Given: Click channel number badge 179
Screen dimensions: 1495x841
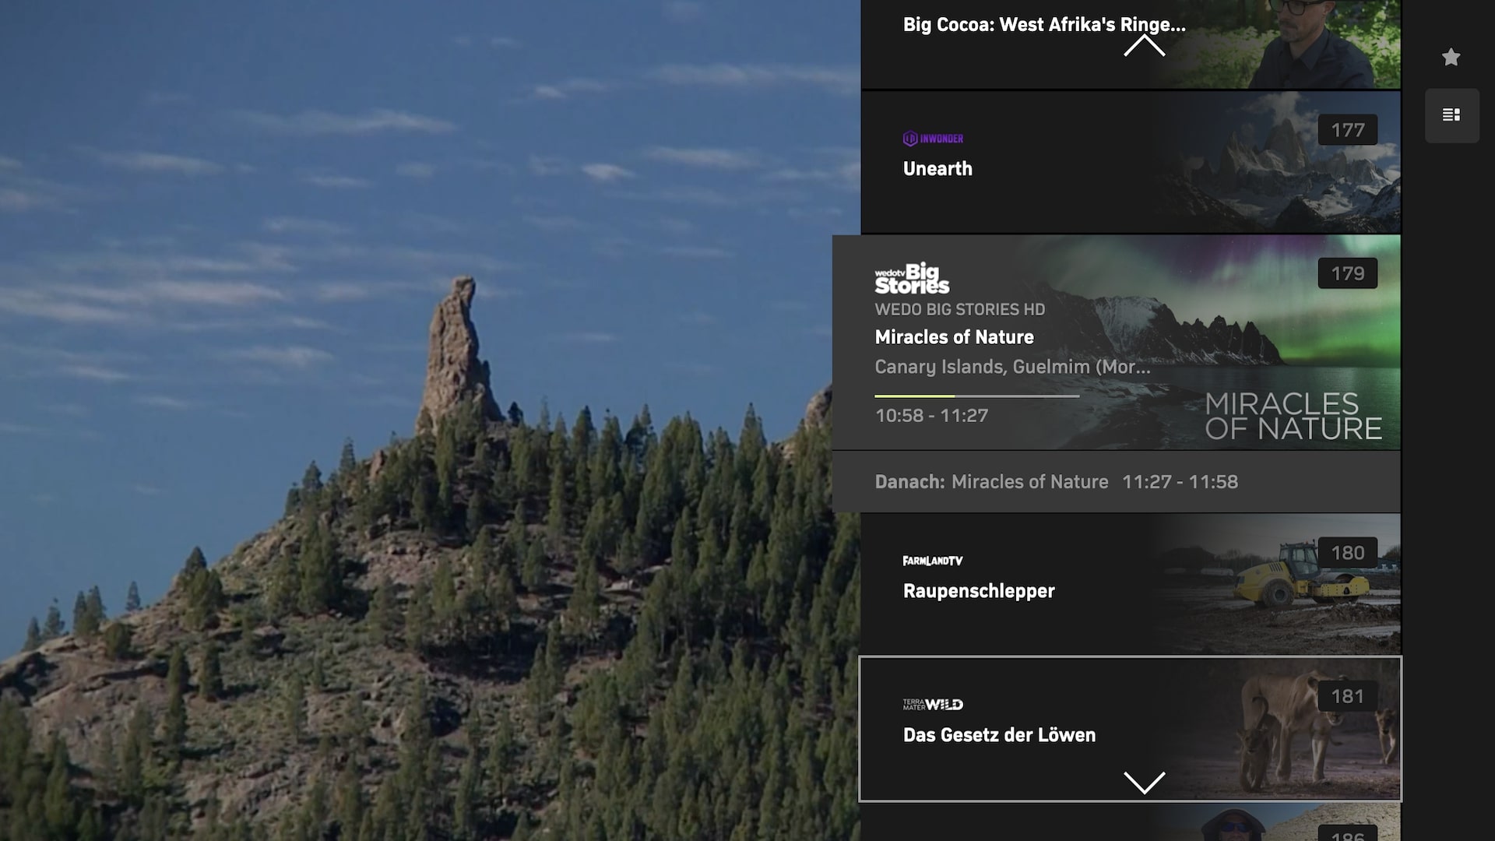Looking at the screenshot, I should coord(1347,273).
